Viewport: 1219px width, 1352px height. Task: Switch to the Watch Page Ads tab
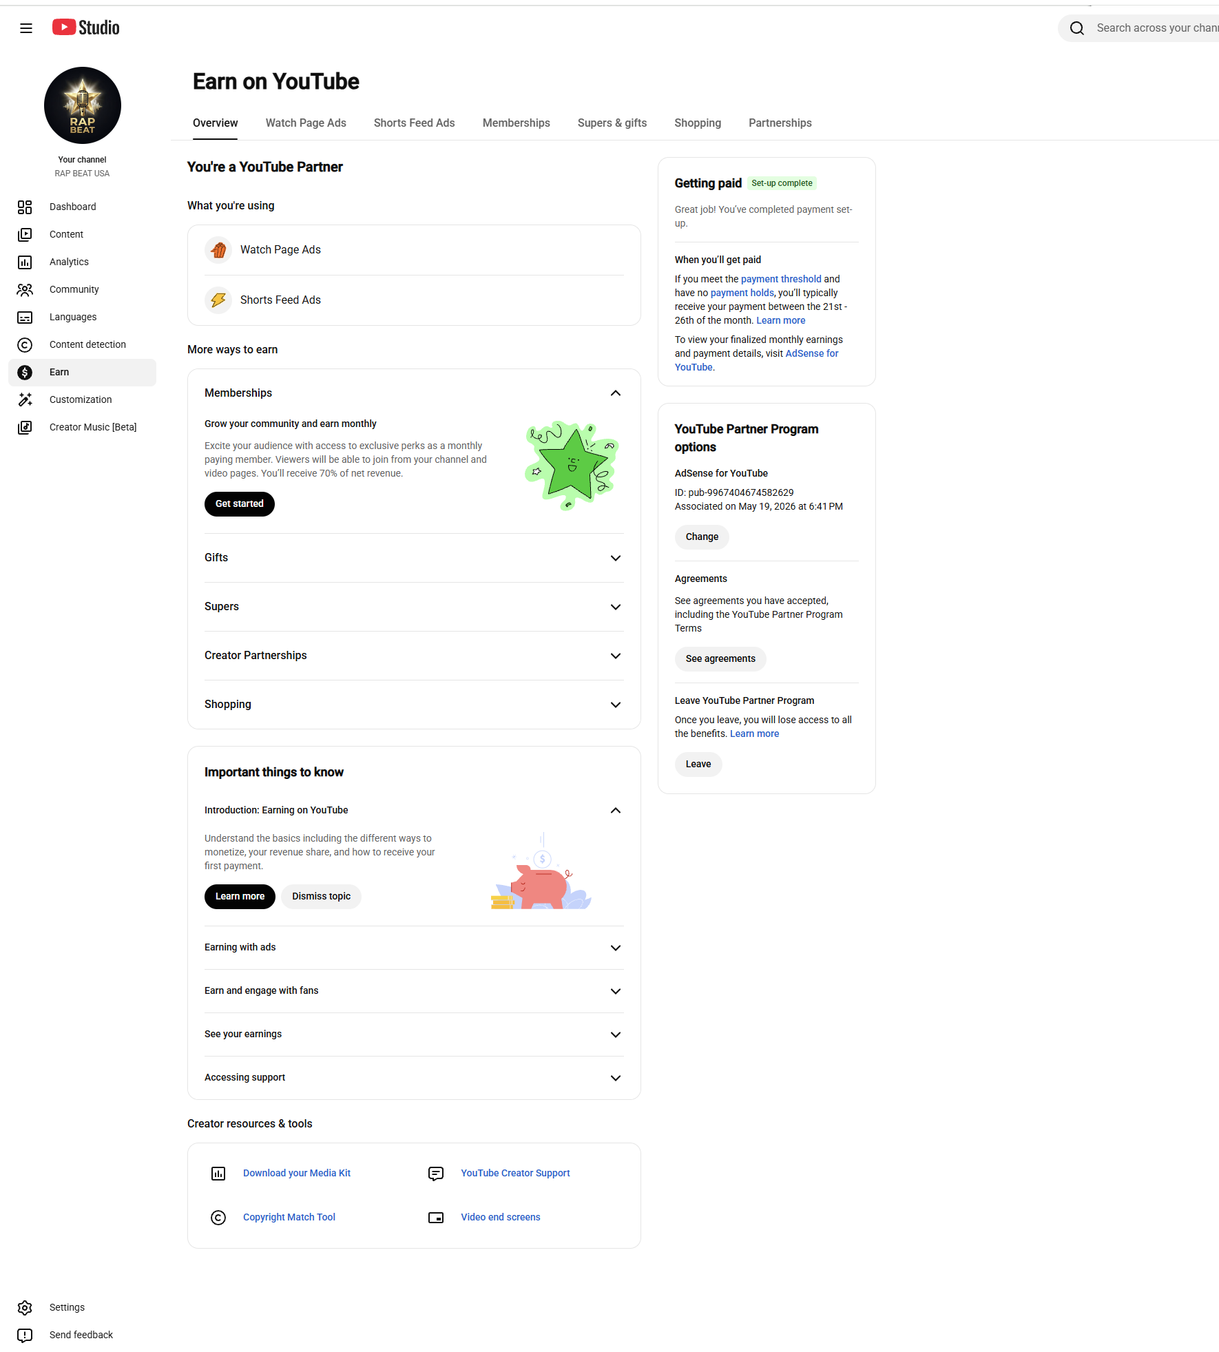pos(306,123)
